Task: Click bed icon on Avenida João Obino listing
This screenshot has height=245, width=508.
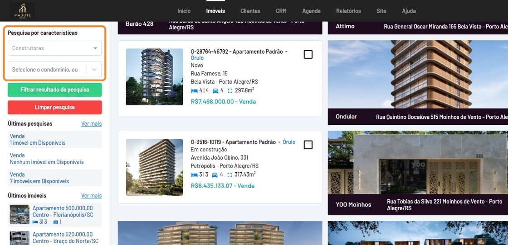Action: (x=194, y=174)
